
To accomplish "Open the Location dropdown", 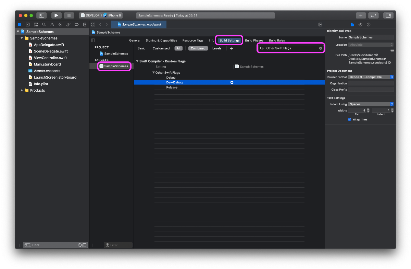I will [371, 45].
